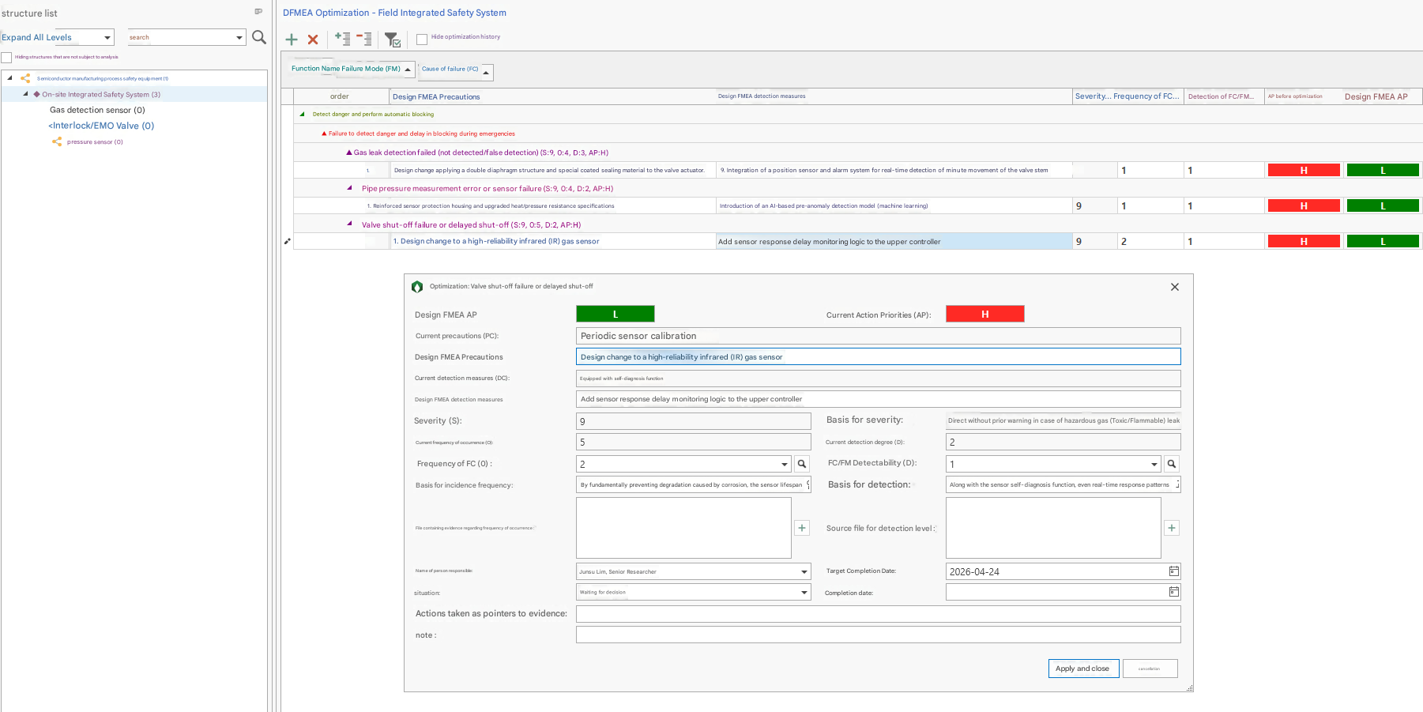The image size is (1423, 712).
Task: Click the Design FMEA AP column header
Action: [1381, 96]
